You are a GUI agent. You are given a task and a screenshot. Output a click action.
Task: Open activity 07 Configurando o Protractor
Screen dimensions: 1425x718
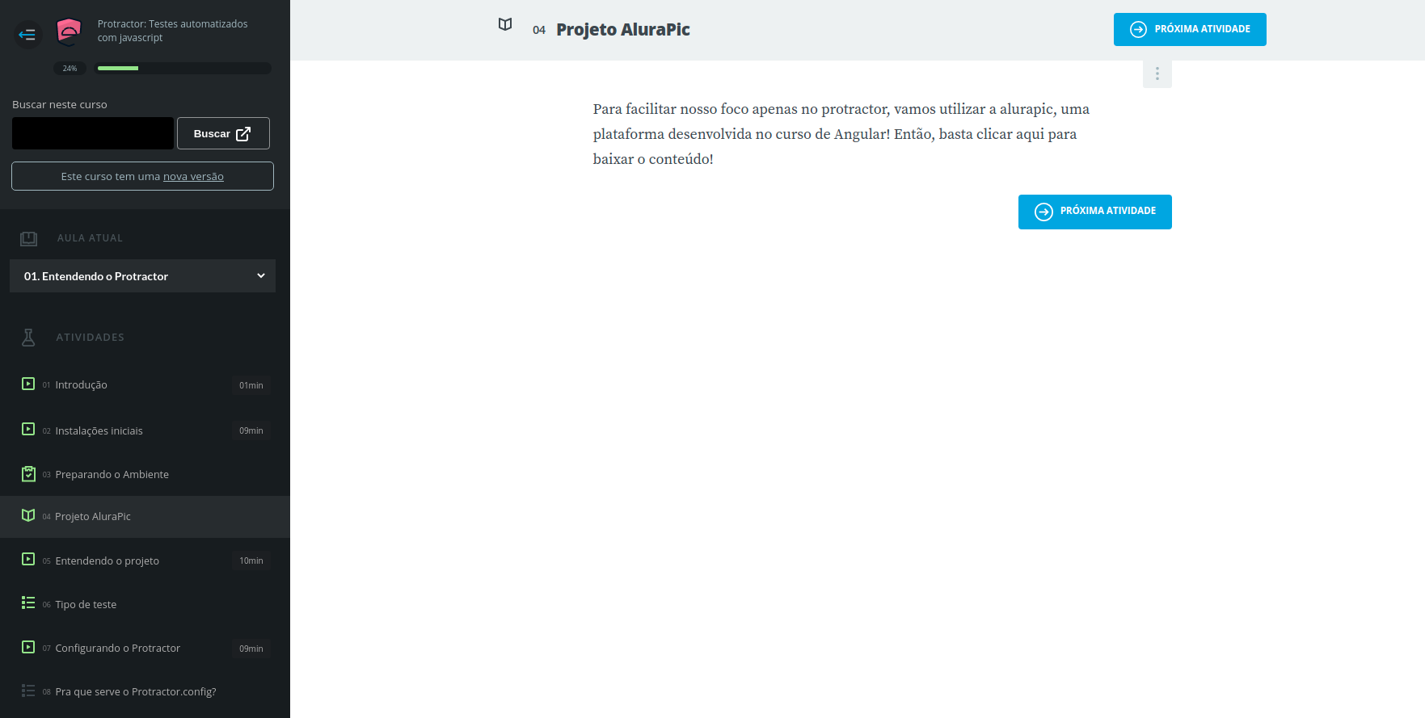(145, 649)
